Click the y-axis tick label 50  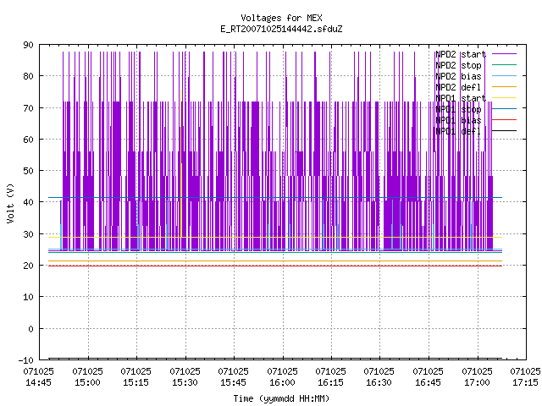click(x=28, y=171)
